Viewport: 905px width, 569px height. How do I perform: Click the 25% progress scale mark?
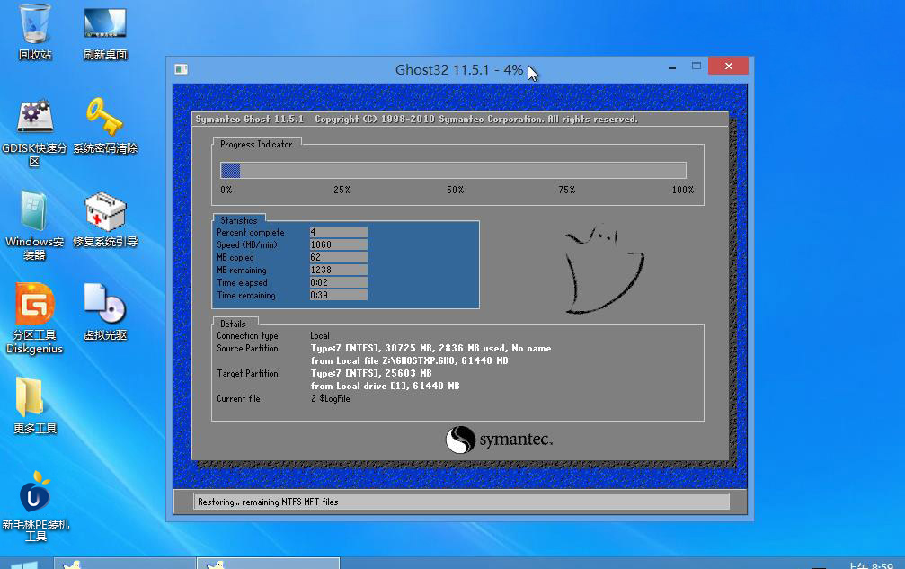342,190
